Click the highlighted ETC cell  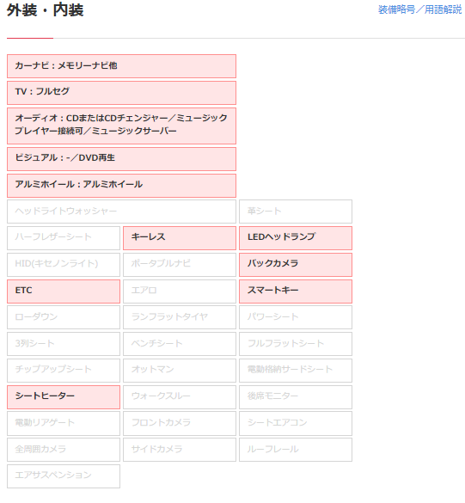coord(64,291)
